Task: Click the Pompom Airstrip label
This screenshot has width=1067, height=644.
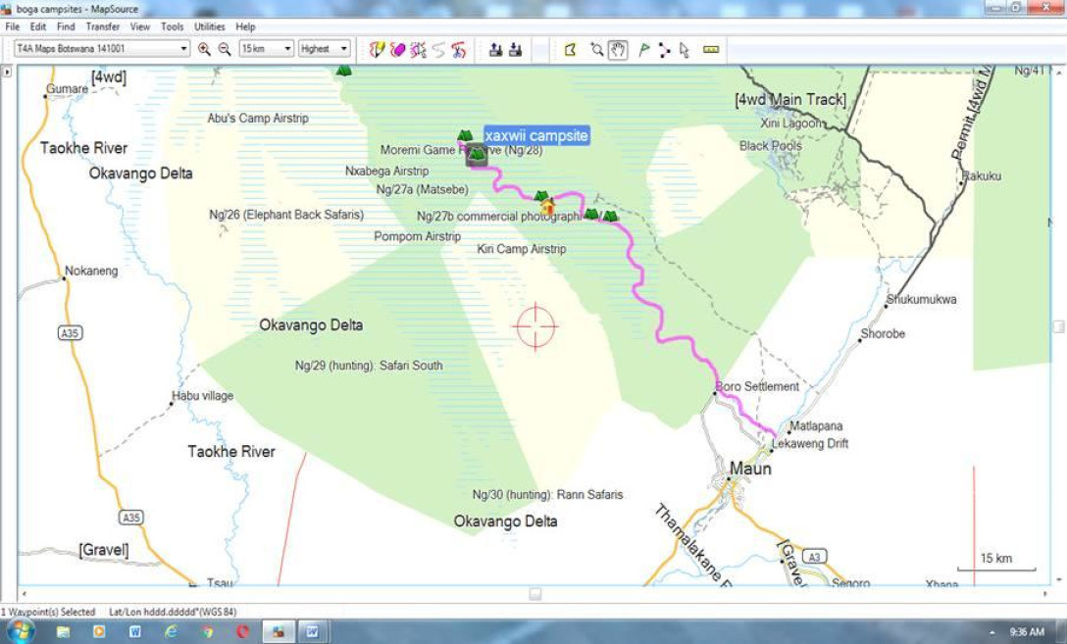Action: pyautogui.click(x=417, y=236)
